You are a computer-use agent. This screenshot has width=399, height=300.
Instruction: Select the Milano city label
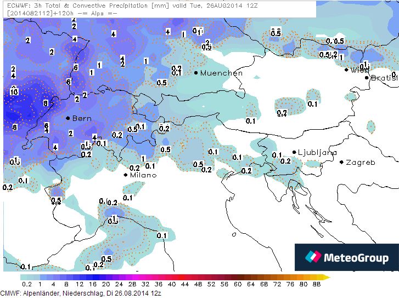(x=143, y=175)
